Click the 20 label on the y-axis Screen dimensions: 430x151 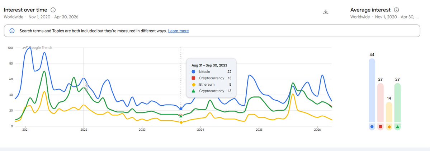click(x=11, y=111)
